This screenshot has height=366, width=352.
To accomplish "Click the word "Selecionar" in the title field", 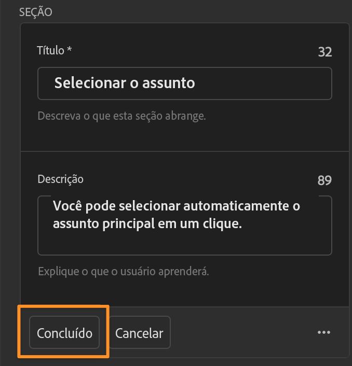I will pyautogui.click(x=87, y=83).
